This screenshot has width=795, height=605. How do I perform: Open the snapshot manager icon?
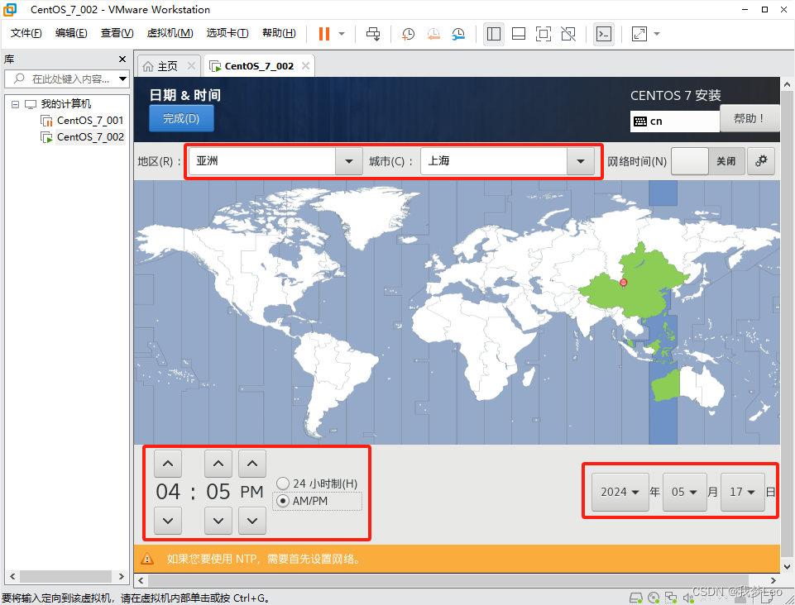click(x=458, y=34)
